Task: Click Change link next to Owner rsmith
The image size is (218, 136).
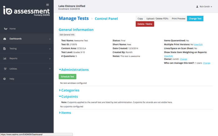Action: click(183, 59)
